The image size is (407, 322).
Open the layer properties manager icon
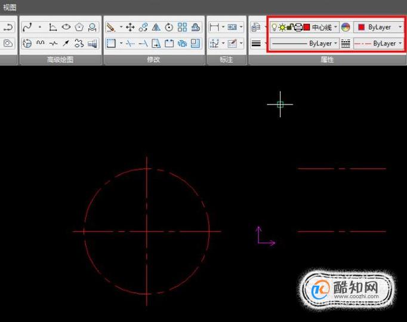click(x=256, y=27)
